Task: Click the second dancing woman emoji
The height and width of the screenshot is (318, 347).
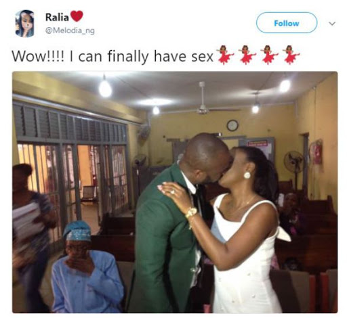Action: coord(247,55)
